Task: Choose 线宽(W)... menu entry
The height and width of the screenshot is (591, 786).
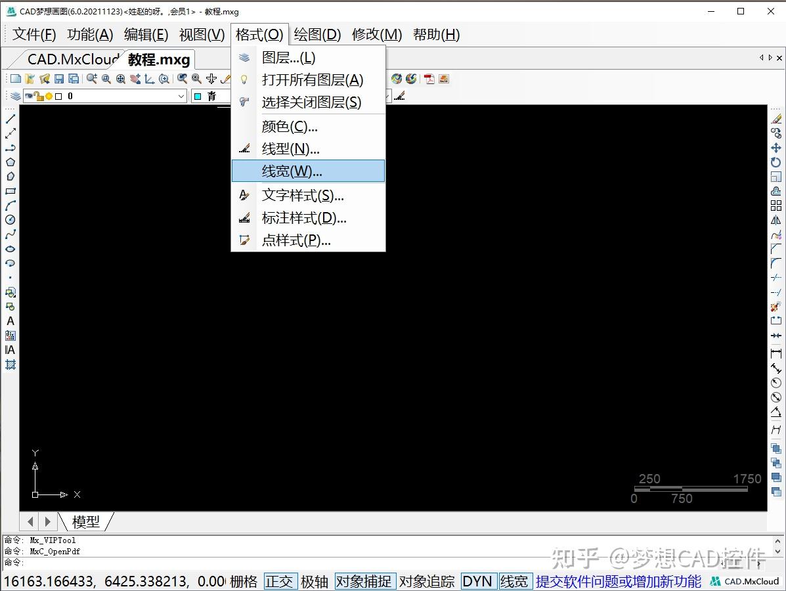Action: [308, 171]
